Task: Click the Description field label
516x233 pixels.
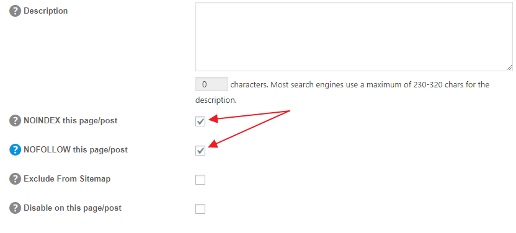Action: (46, 11)
